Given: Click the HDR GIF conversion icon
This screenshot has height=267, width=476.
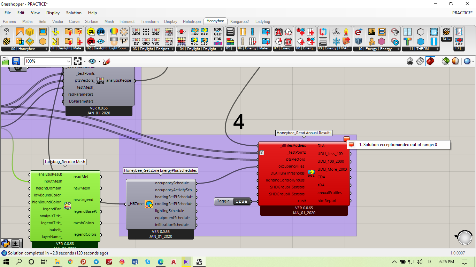Looking at the screenshot, I should (x=218, y=32).
